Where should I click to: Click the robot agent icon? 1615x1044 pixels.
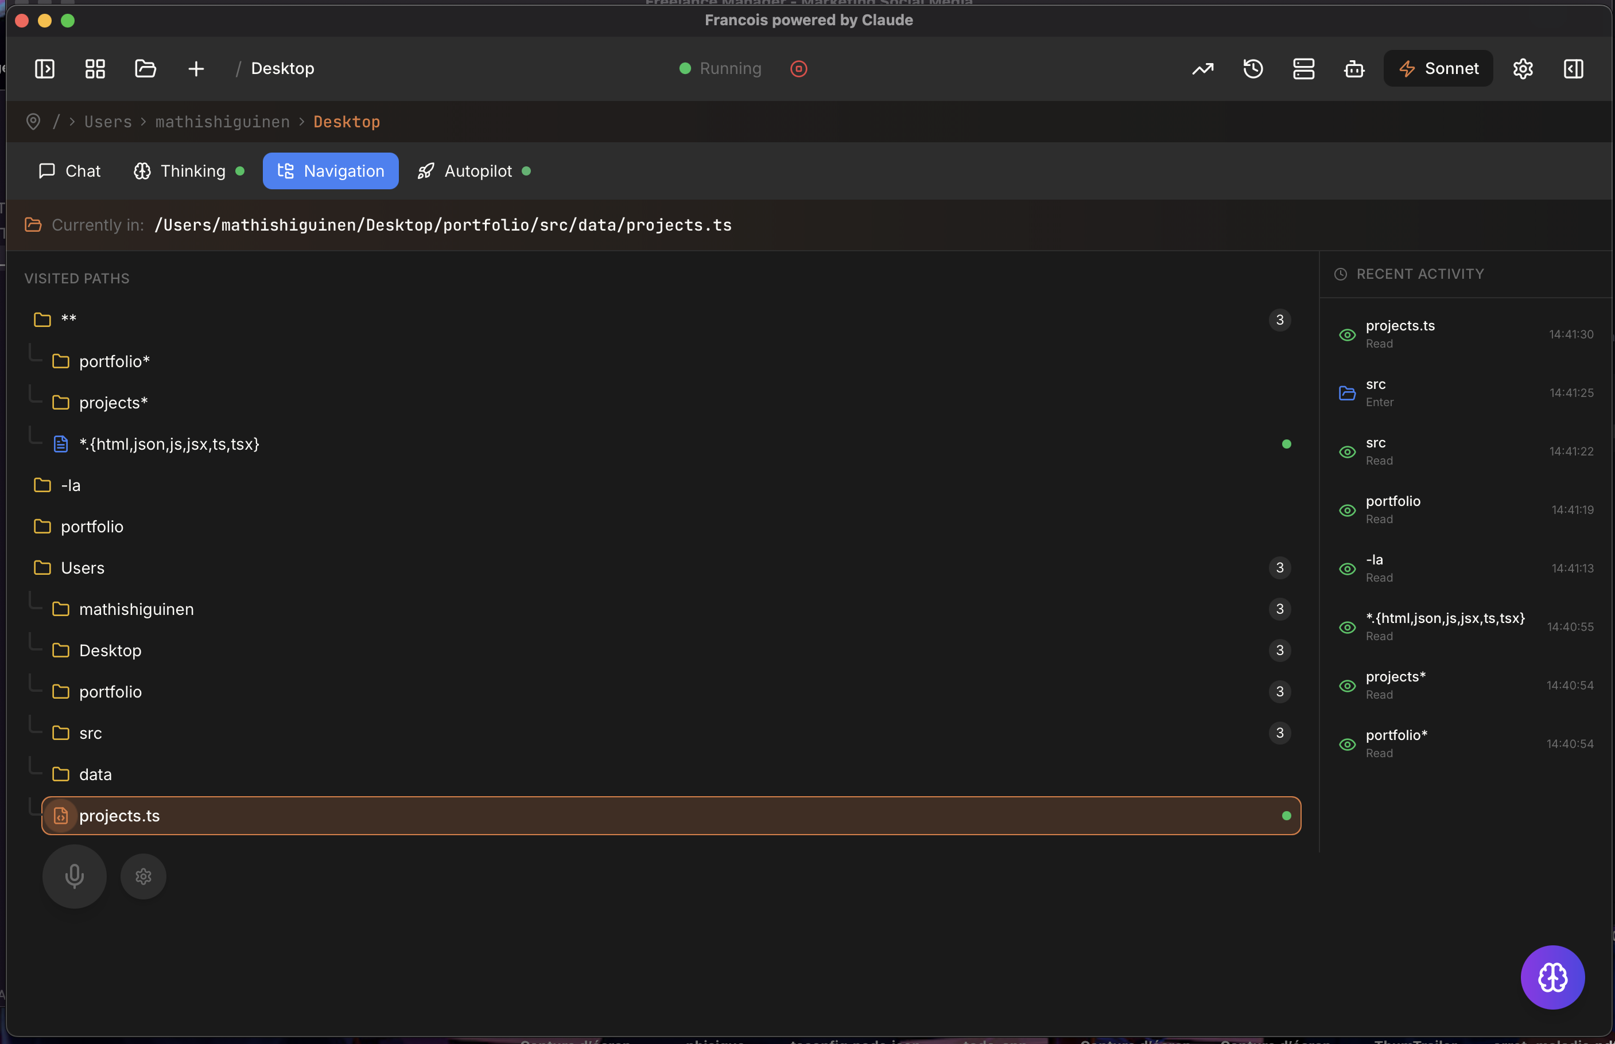[1354, 68]
